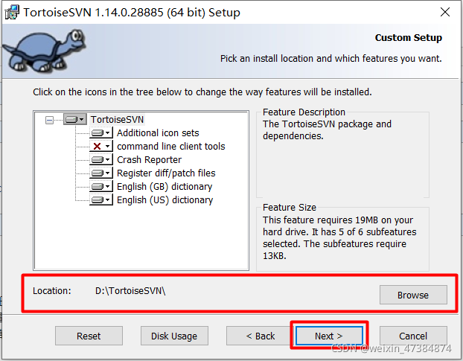Viewport: 463px width, 361px height.
Task: Select Crash Reporter label in tree
Action: pyautogui.click(x=149, y=160)
